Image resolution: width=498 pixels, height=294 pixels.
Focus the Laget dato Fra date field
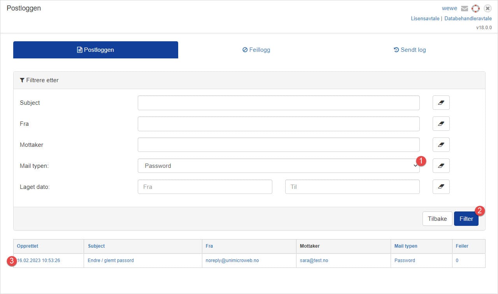pyautogui.click(x=205, y=187)
